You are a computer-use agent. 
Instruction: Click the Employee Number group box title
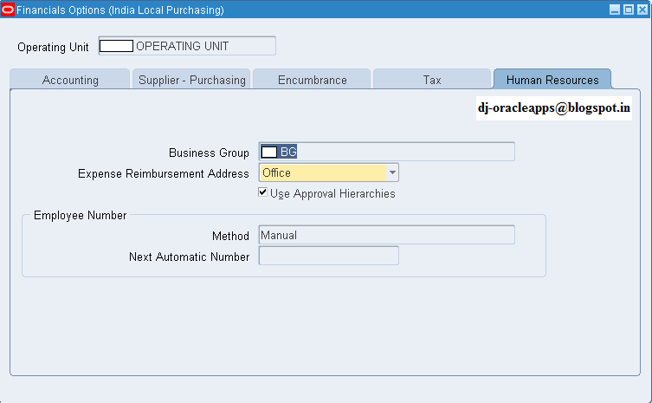pos(80,215)
